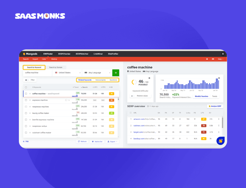Star the nespresso vertuo keyword
The image size is (246, 188).
click(x=30, y=126)
